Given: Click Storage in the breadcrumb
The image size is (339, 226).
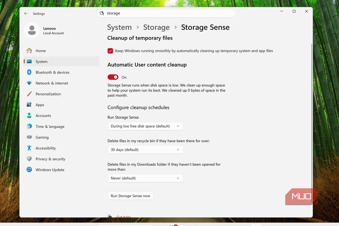Looking at the screenshot, I should point(156,27).
